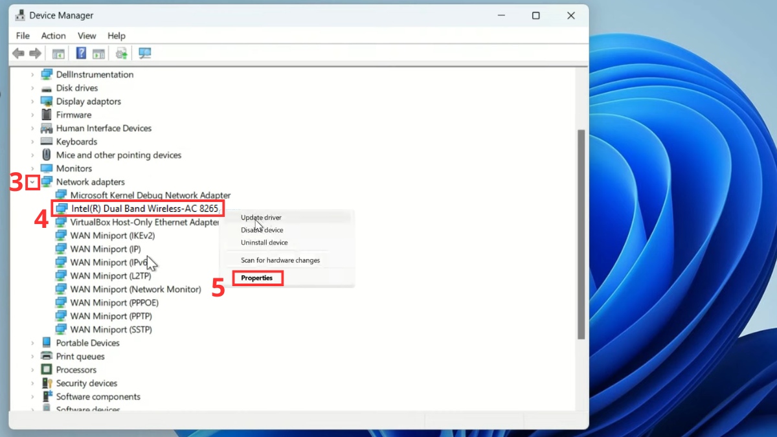The width and height of the screenshot is (777, 437).
Task: Collapse the Network adapters tree node
Action: (32, 183)
